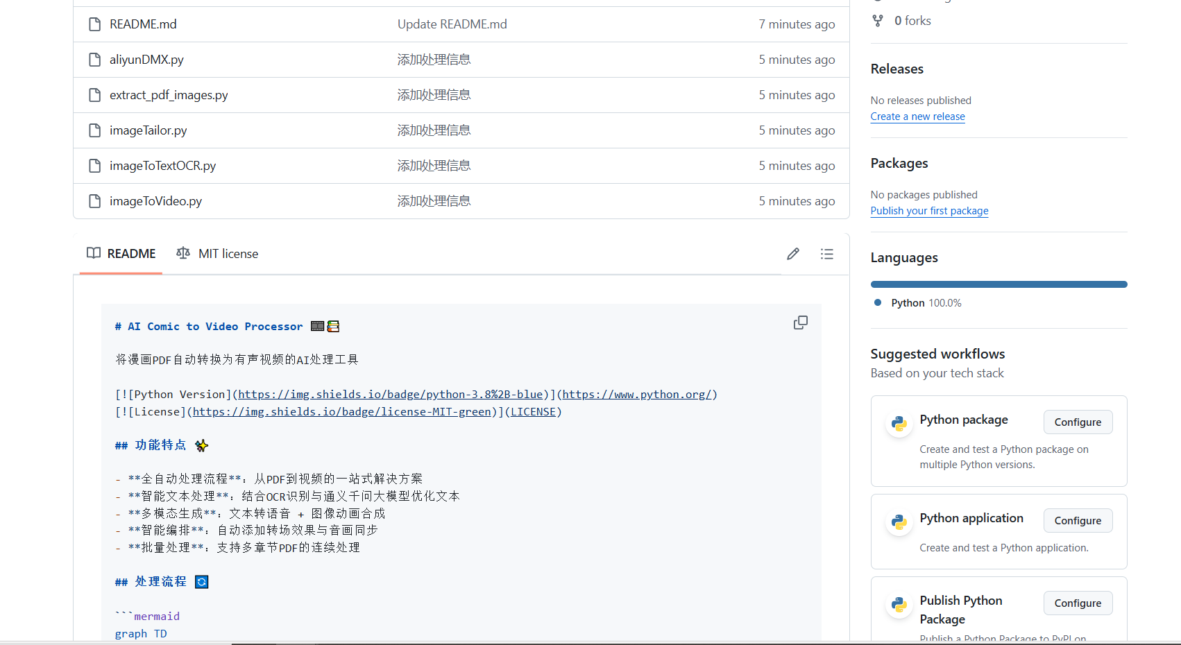
Task: Open the Create a new release link
Action: pyautogui.click(x=917, y=117)
